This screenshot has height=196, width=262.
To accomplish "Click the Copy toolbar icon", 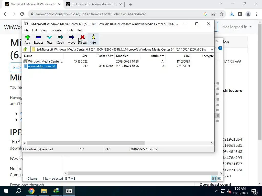I will coord(60,37).
